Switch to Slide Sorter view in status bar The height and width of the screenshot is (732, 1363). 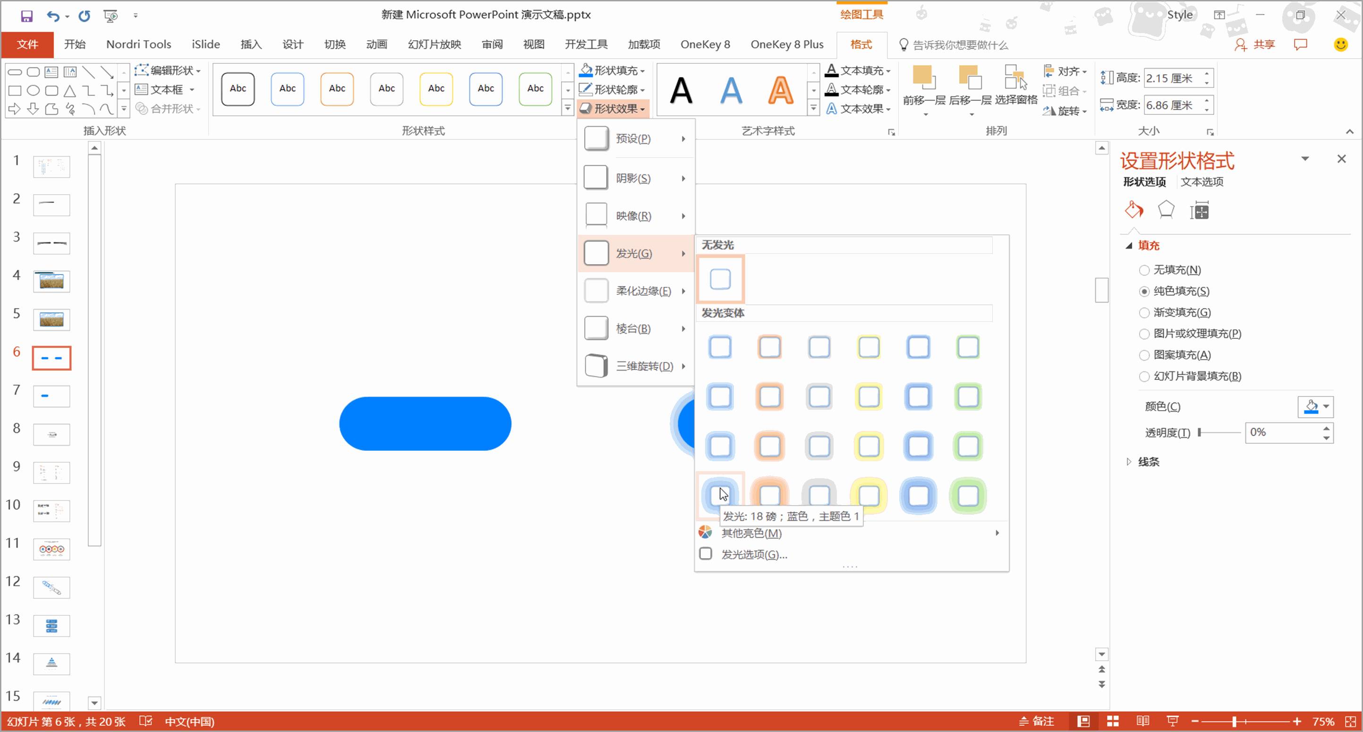(1113, 721)
